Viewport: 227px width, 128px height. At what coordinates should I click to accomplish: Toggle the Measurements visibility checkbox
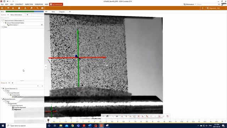[x=4, y=21]
